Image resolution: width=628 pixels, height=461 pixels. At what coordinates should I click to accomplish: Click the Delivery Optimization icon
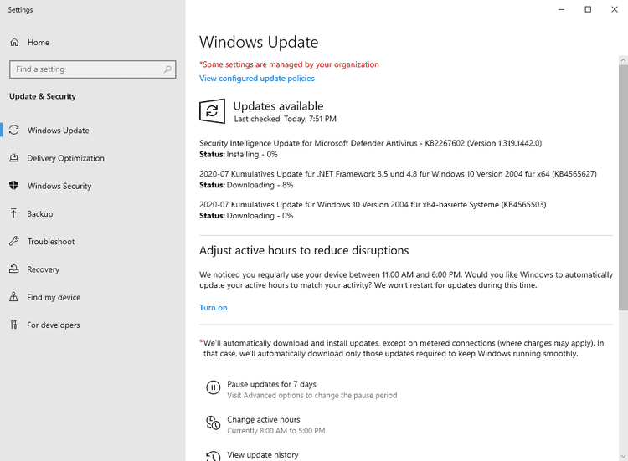pyautogui.click(x=14, y=158)
